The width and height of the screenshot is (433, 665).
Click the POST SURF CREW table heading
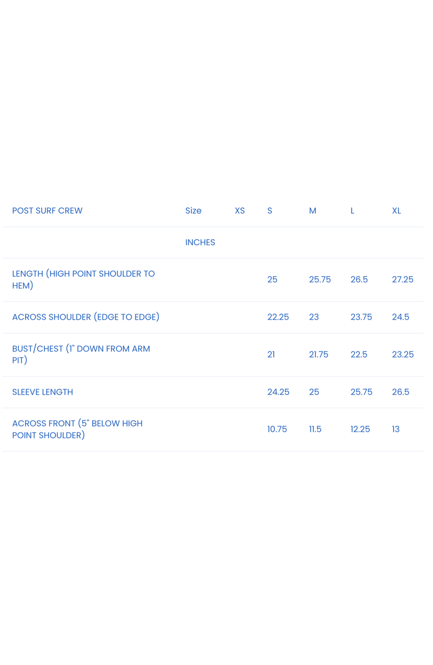tap(47, 211)
